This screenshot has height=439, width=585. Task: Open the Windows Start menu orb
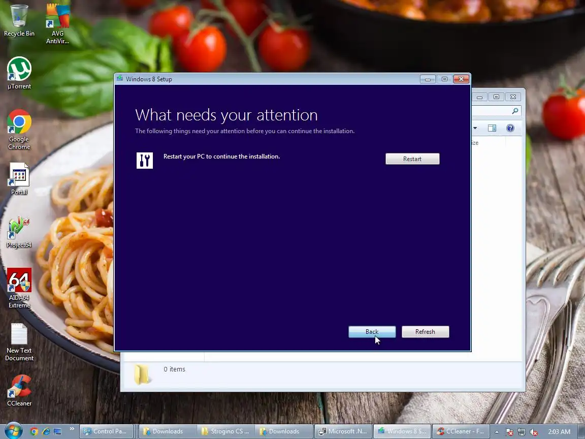[13, 431]
